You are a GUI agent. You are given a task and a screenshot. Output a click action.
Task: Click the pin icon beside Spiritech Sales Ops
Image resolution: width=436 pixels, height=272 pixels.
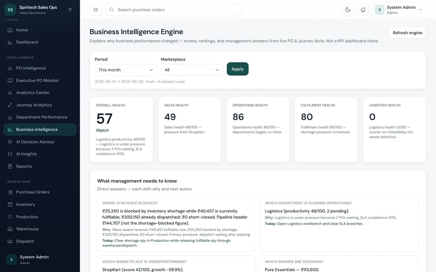pyautogui.click(x=70, y=10)
